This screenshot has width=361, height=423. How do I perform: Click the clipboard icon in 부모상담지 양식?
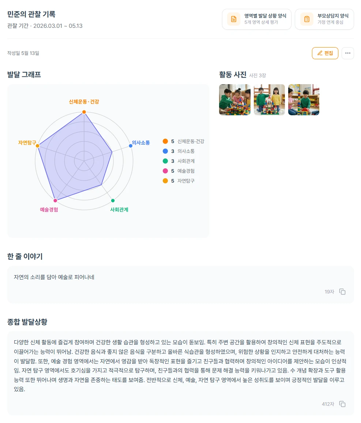point(307,19)
